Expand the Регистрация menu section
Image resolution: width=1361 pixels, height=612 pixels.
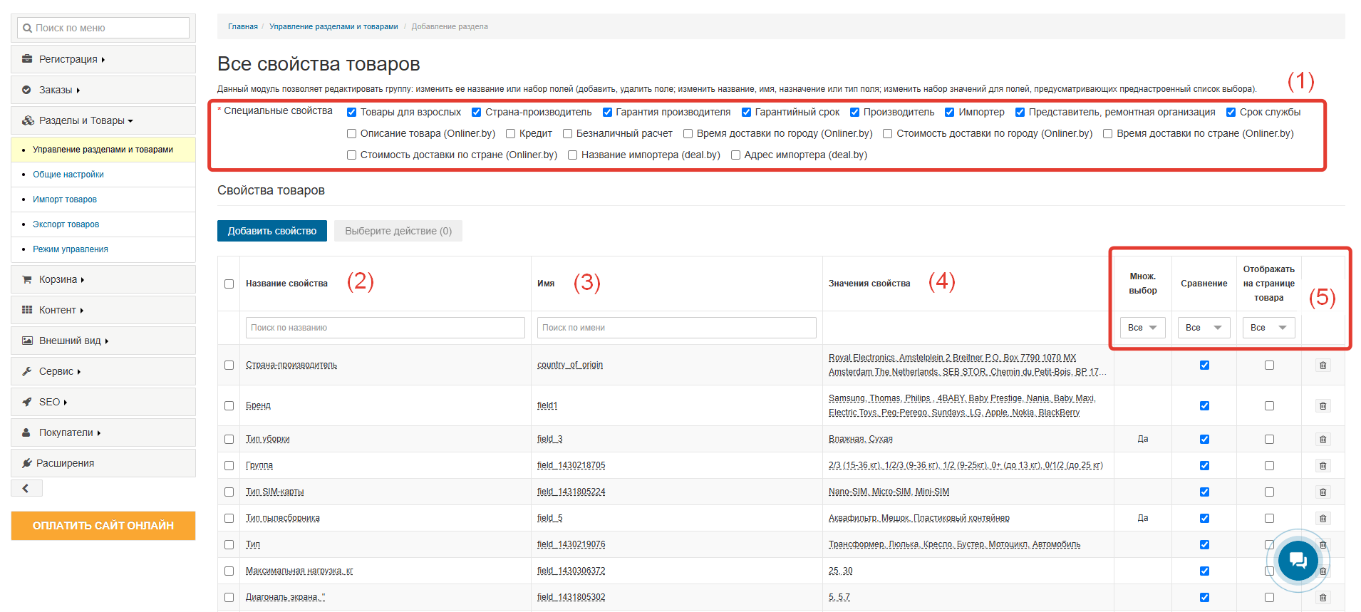pos(103,59)
